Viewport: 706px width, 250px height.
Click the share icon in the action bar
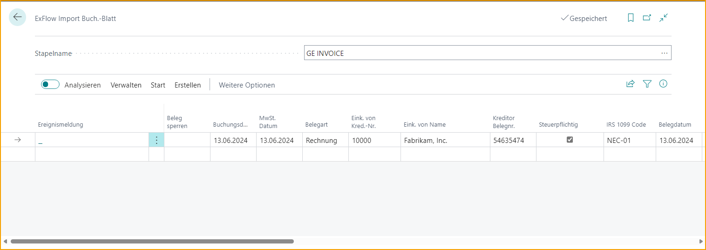pos(630,84)
